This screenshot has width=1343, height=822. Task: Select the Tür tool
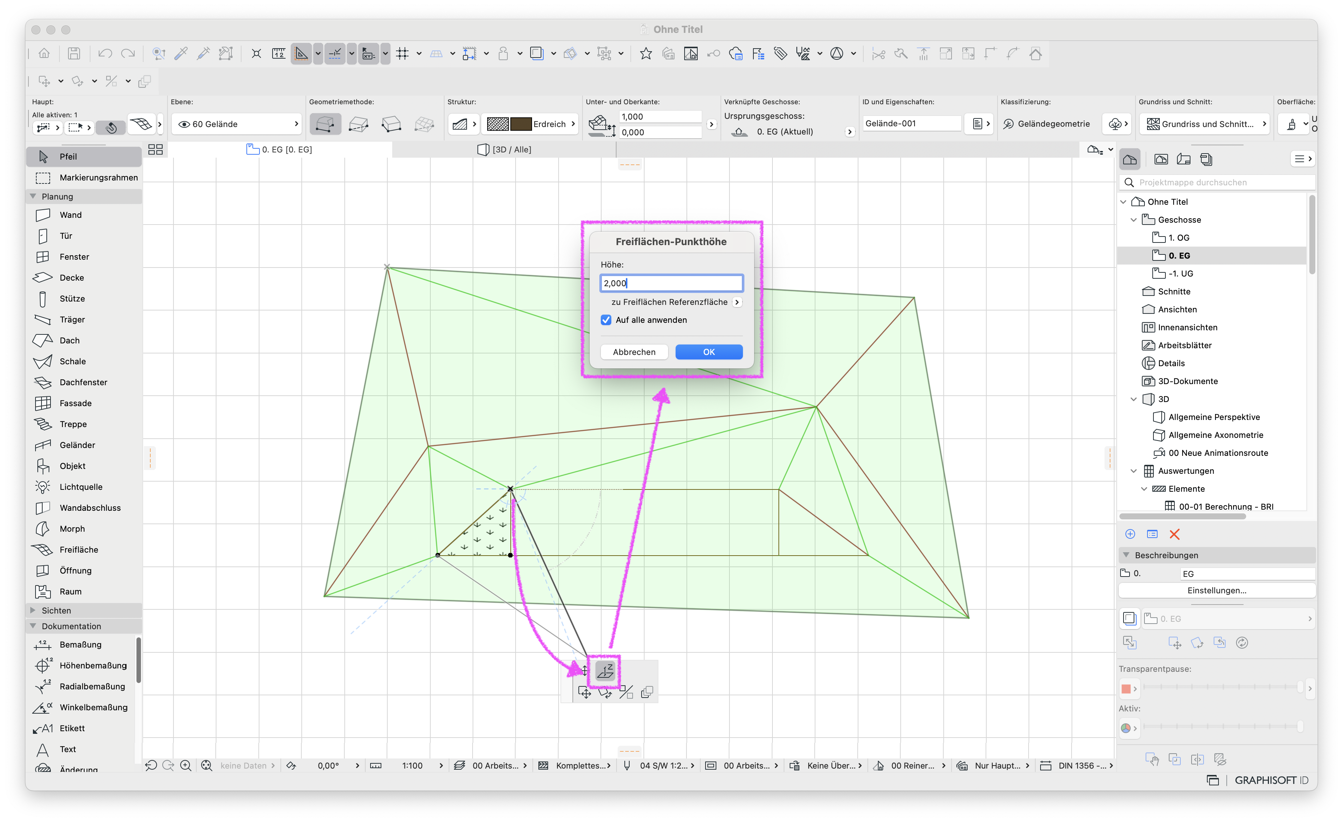click(84, 236)
